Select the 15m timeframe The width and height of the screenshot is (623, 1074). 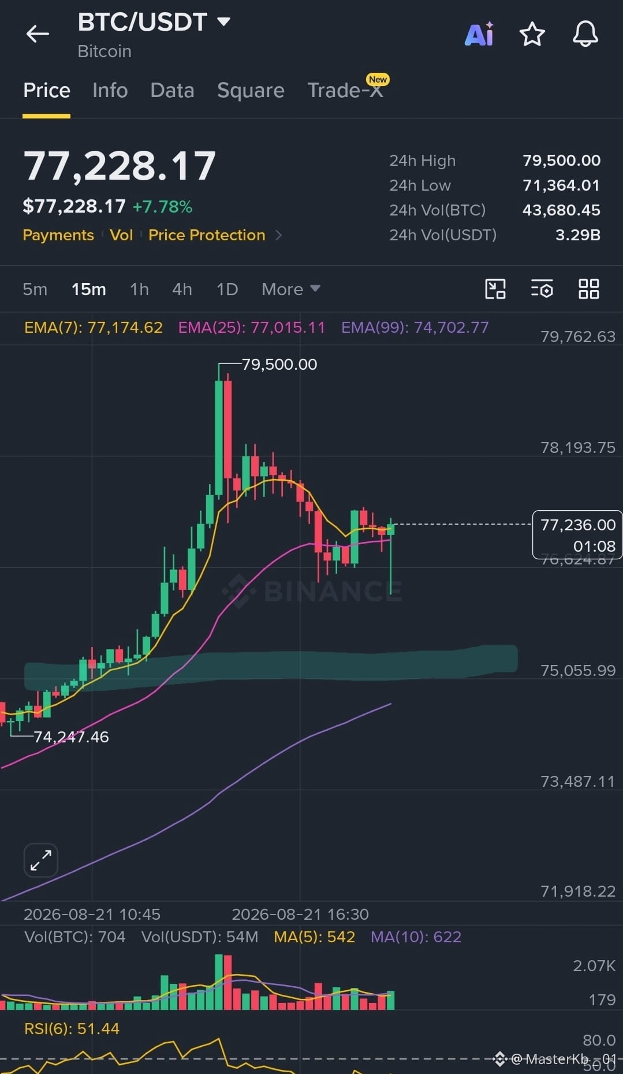point(88,289)
